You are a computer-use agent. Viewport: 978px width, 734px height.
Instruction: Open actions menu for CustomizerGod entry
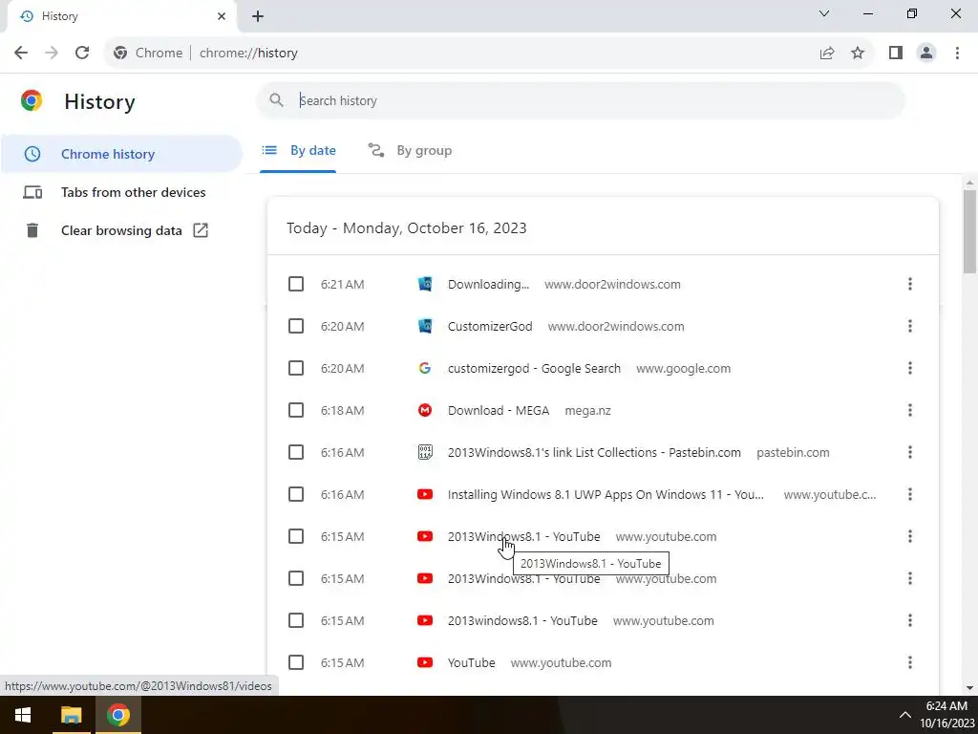[x=910, y=327]
